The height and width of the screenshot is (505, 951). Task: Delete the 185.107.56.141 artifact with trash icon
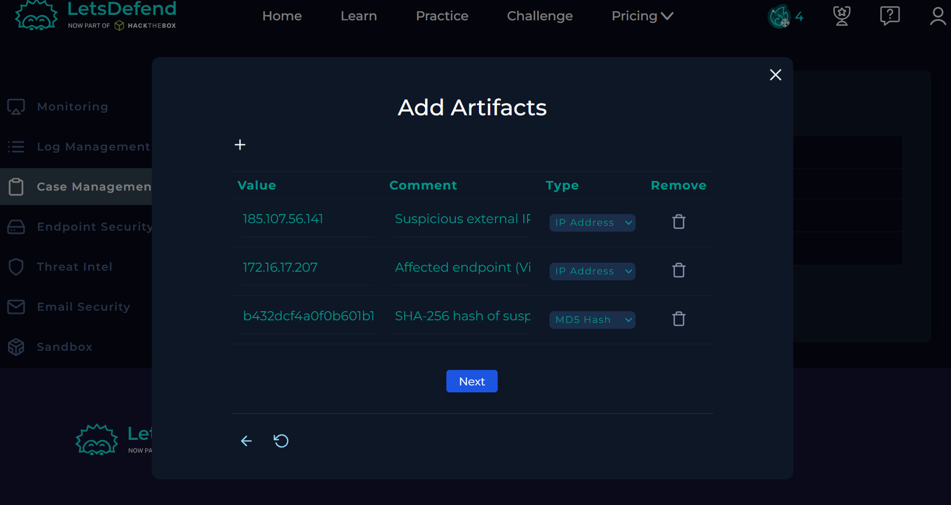(x=679, y=222)
